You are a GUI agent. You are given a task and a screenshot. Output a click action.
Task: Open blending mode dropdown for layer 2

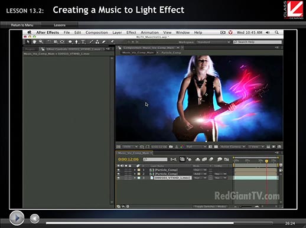[200, 174]
